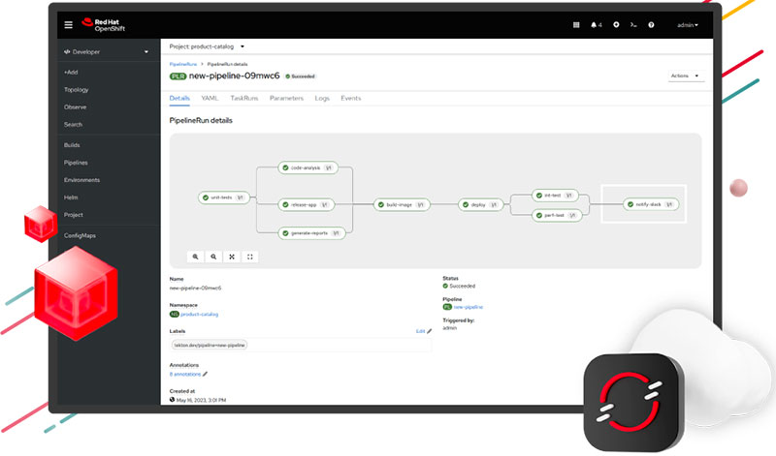The height and width of the screenshot is (456, 776).
Task: Click the unit-tests pipeline task node
Action: coord(224,198)
